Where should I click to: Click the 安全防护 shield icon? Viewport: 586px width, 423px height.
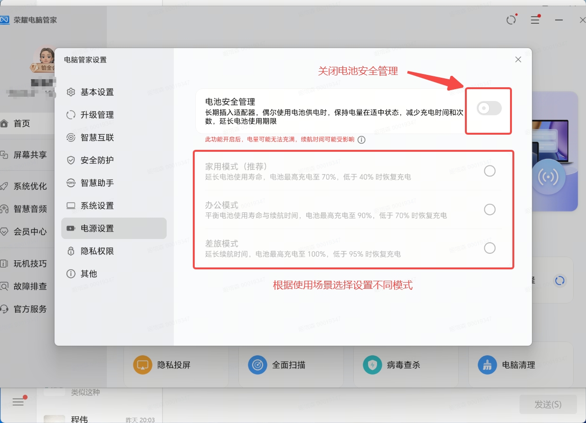click(71, 160)
